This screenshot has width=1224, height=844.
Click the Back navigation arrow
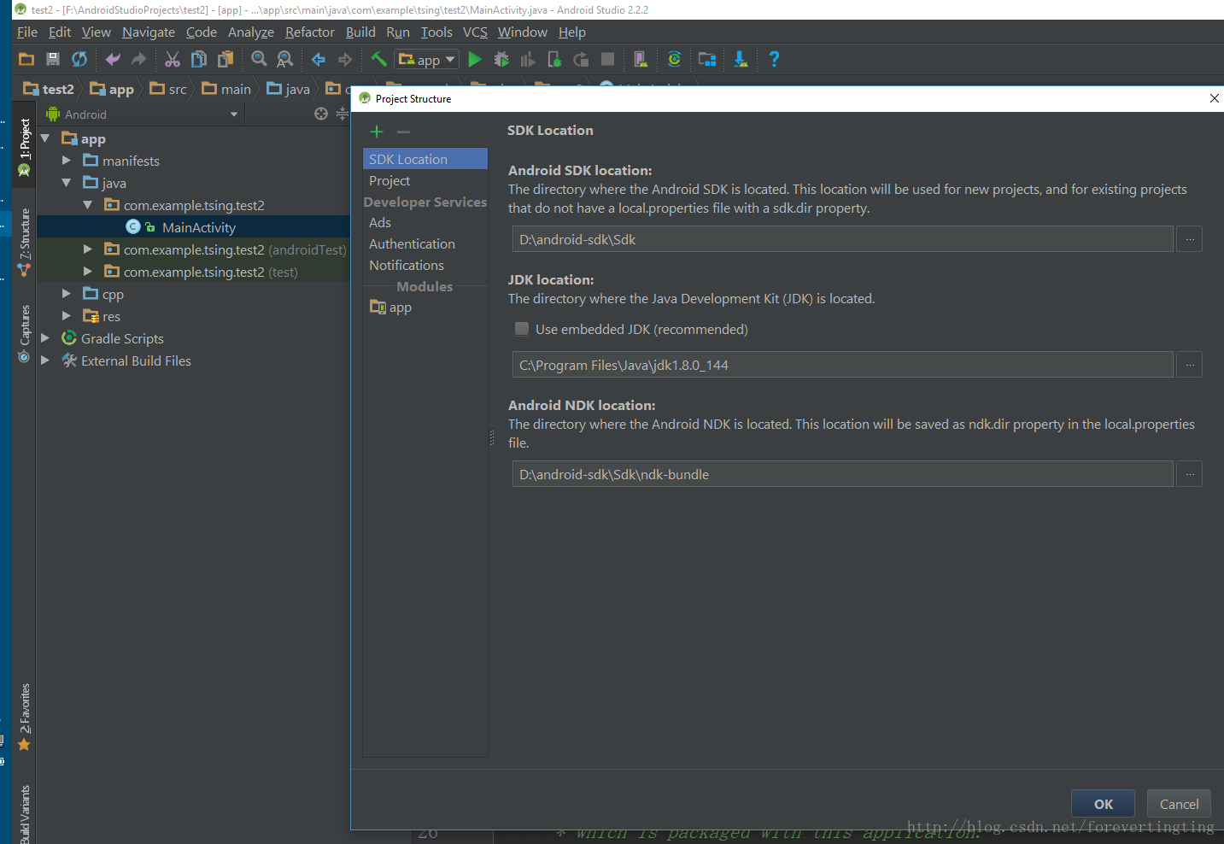[319, 59]
